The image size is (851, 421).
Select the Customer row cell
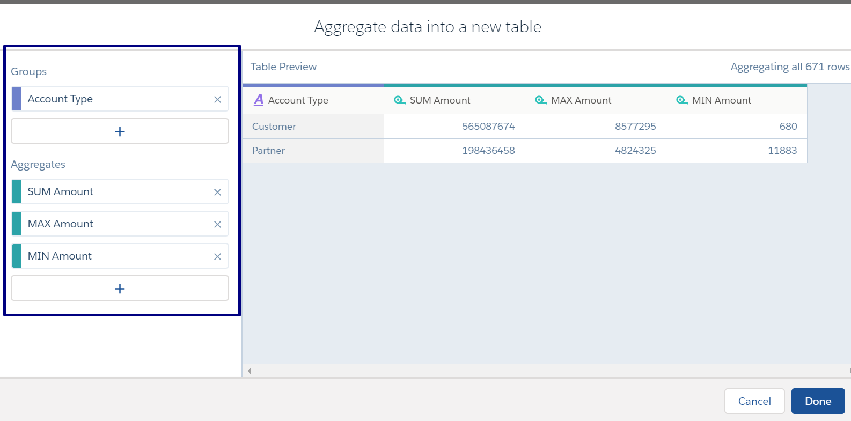(313, 127)
